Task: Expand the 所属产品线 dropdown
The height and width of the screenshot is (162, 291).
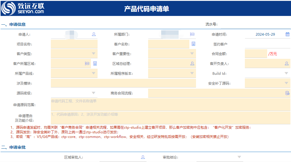Action: pyautogui.click(x=94, y=73)
